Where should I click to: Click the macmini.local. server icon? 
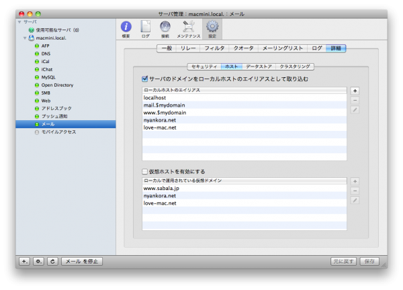pos(32,38)
